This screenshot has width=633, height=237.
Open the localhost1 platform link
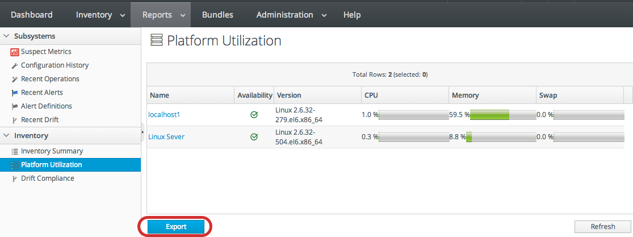pyautogui.click(x=164, y=115)
